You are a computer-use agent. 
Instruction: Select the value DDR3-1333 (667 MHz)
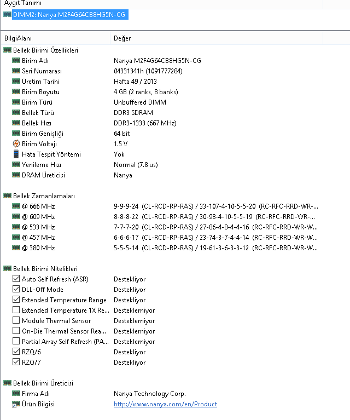pos(145,123)
